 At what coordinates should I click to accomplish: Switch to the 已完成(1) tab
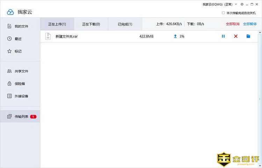[x=125, y=24]
